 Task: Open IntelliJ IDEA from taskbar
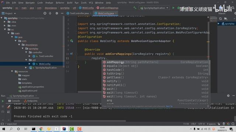[64, 129]
